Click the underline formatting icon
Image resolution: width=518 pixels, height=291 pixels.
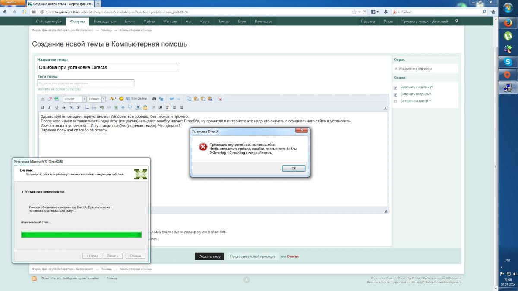pos(57,107)
